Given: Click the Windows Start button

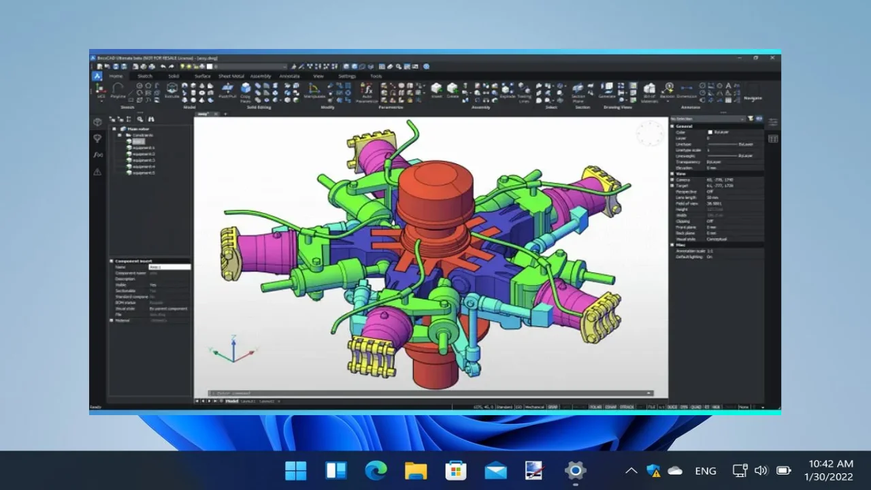Looking at the screenshot, I should point(296,470).
